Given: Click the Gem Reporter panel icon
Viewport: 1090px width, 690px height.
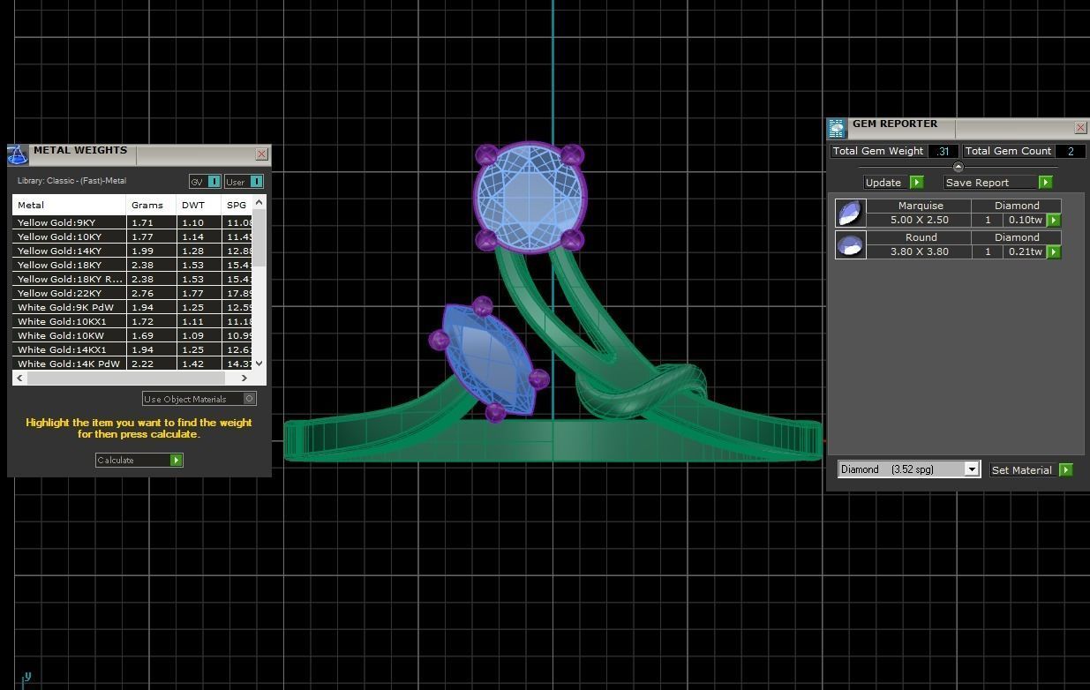Looking at the screenshot, I should click(x=837, y=129).
